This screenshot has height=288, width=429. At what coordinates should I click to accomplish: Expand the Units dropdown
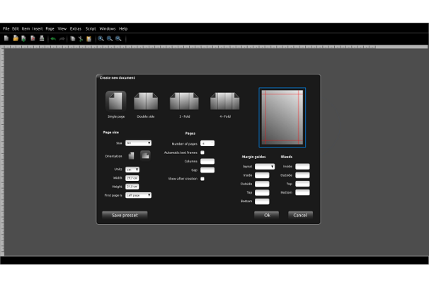[x=132, y=170]
